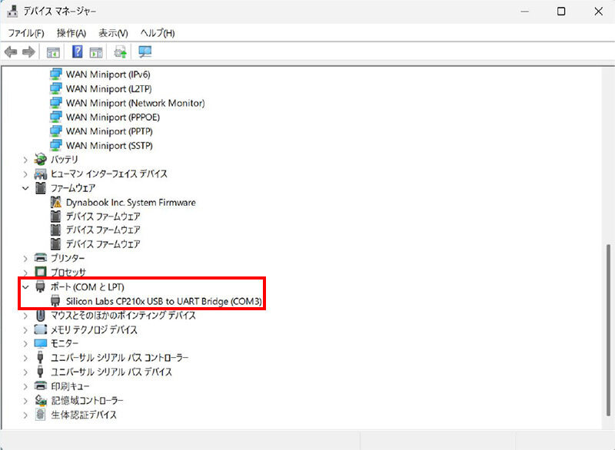Image resolution: width=615 pixels, height=450 pixels.
Task: Open the 表示(V) menu
Action: pos(113,33)
